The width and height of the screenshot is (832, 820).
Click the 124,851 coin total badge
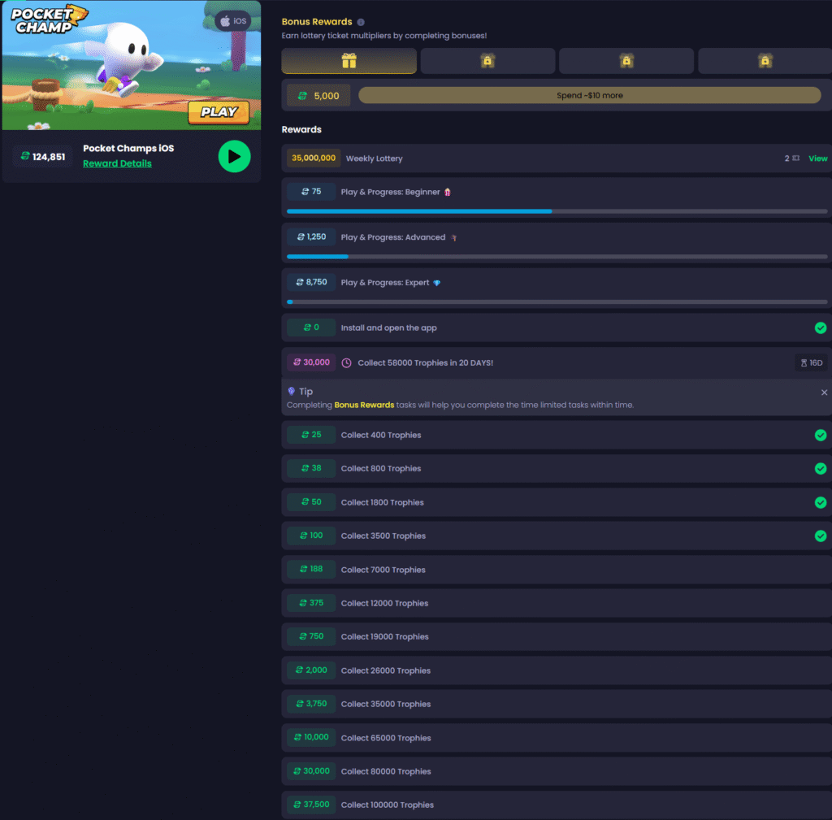[43, 157]
